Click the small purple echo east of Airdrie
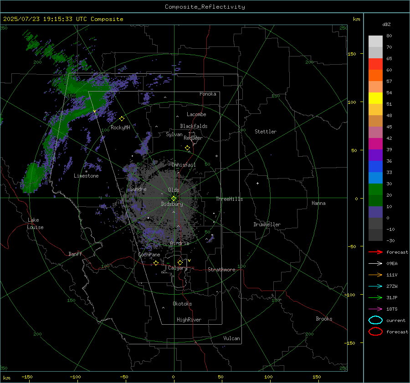 click(210, 239)
